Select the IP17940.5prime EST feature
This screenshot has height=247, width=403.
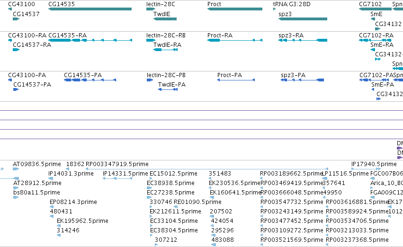coord(366,169)
